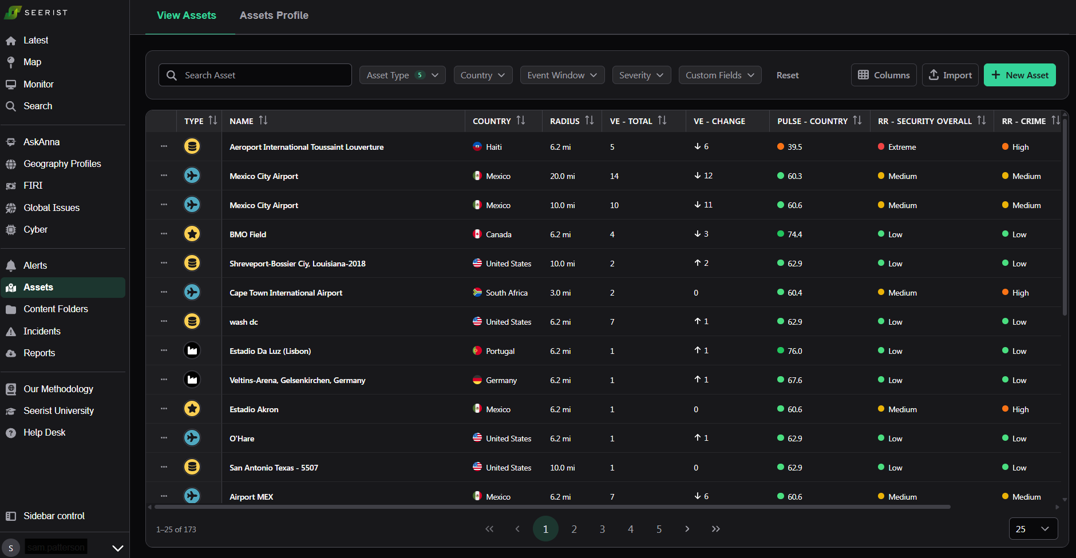Open the Map pin icon
Screen dimensions: 1076x558
click(x=11, y=62)
